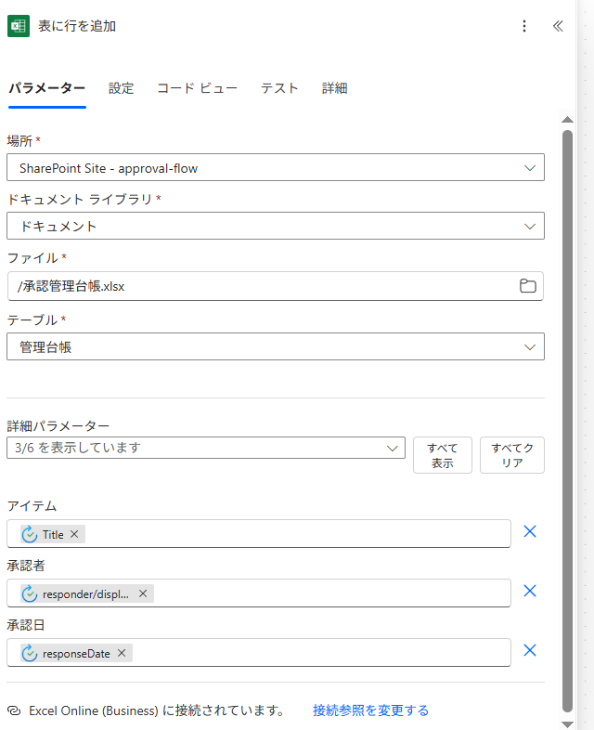Click the Excel Online (Business) connection text
594x730 pixels.
click(x=157, y=710)
